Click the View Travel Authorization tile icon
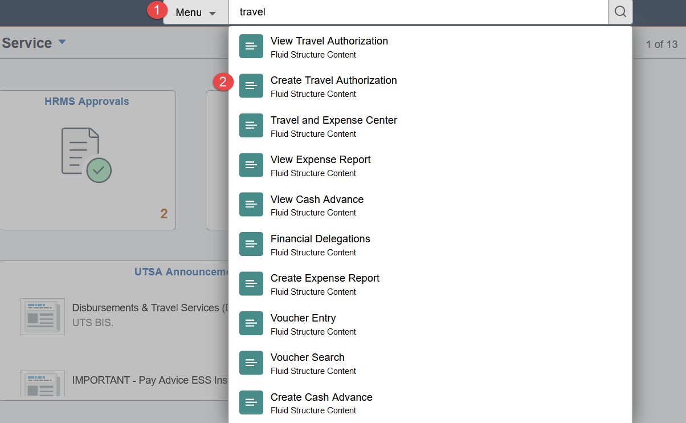This screenshot has width=686, height=423. (x=251, y=46)
